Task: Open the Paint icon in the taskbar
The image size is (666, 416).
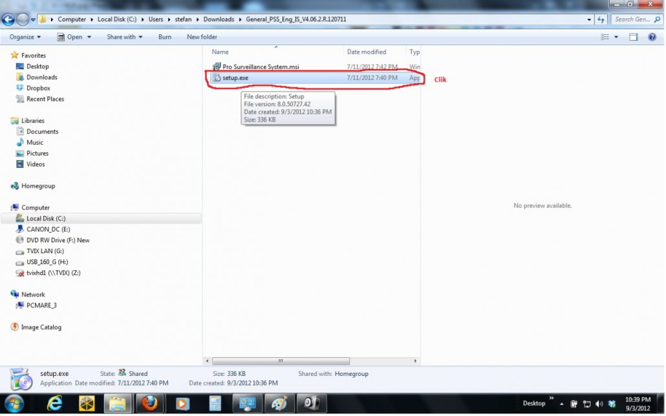Action: pos(279,404)
